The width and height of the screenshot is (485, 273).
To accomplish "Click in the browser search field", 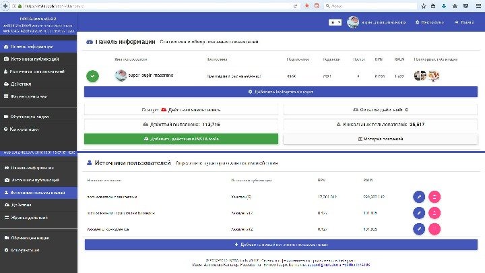I will 371,6.
